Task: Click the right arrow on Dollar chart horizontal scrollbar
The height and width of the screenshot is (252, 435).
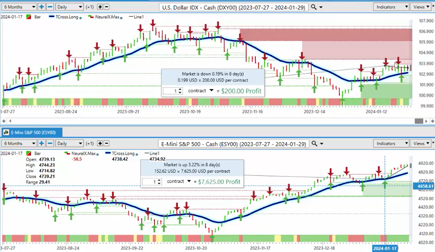Action: click(x=426, y=121)
